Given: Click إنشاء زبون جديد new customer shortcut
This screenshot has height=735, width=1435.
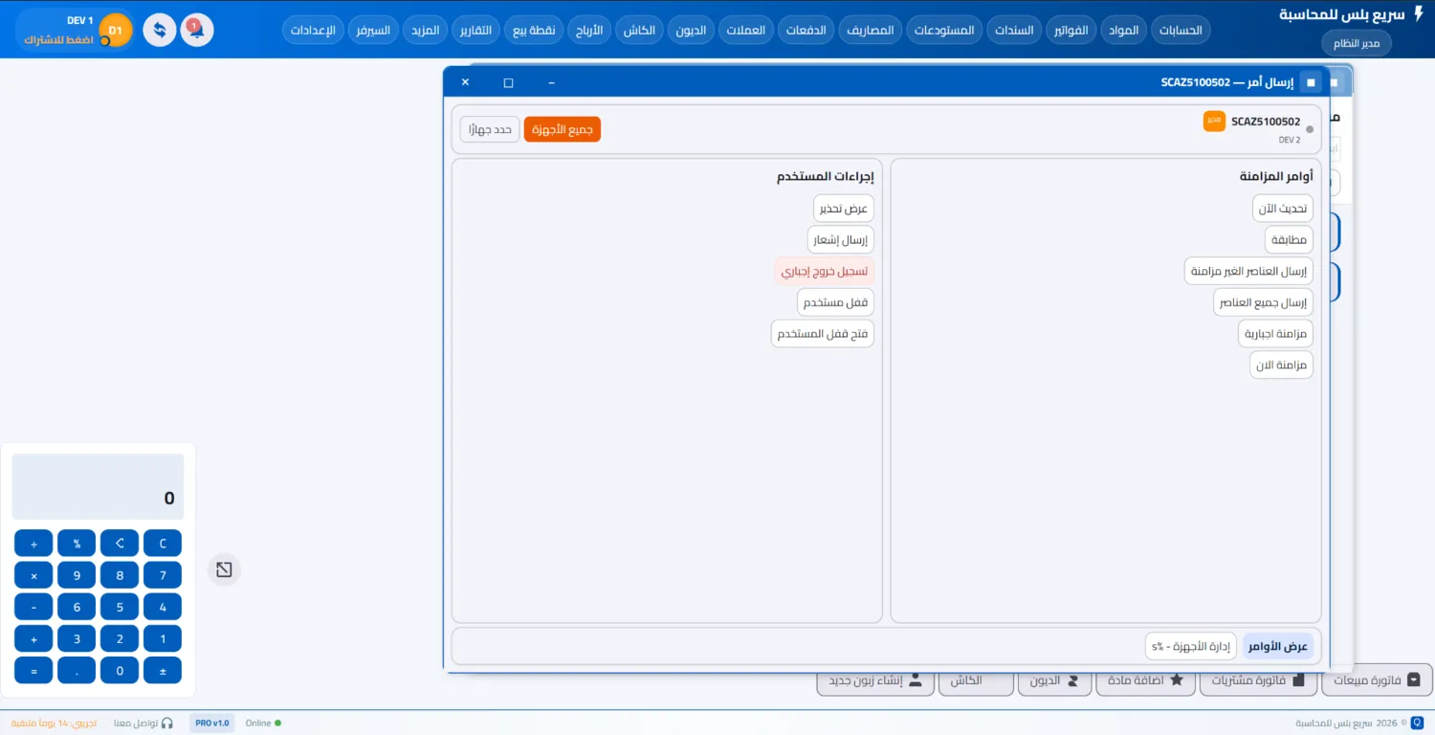Looking at the screenshot, I should 875,680.
